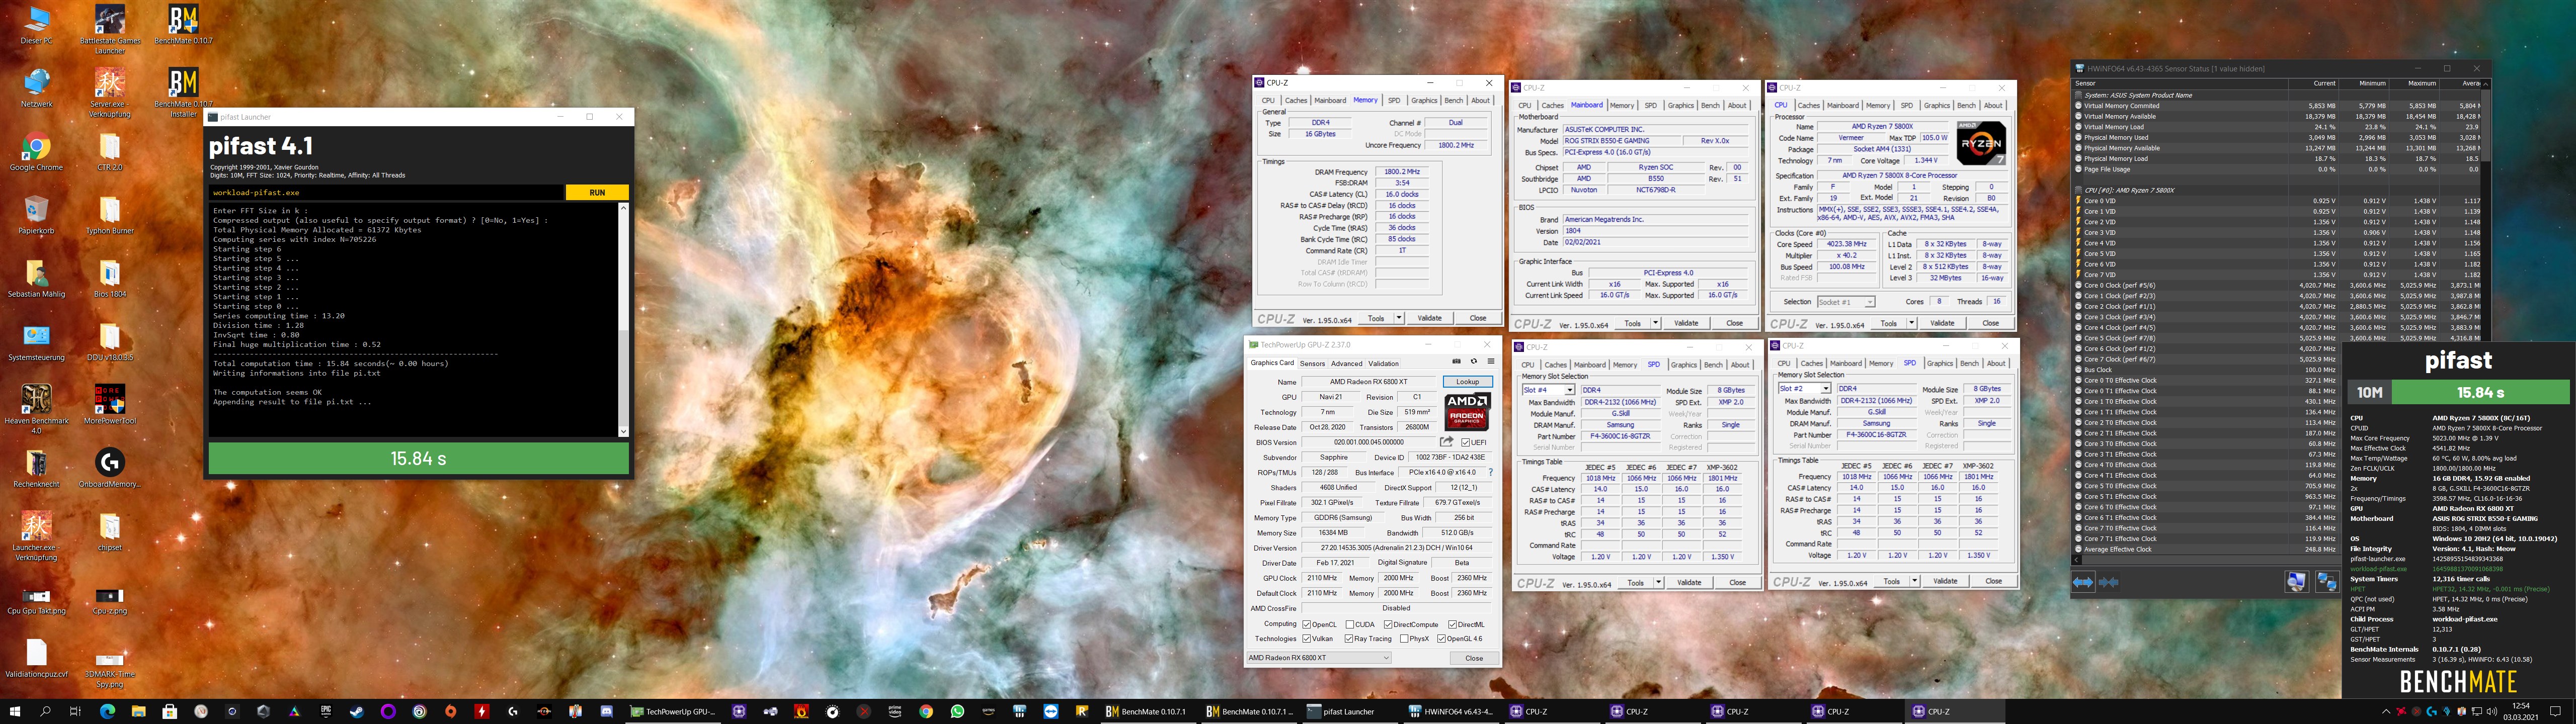This screenshot has width=2576, height=724.
Task: Toggle the Ray Tracing checkbox
Action: [x=1349, y=638]
